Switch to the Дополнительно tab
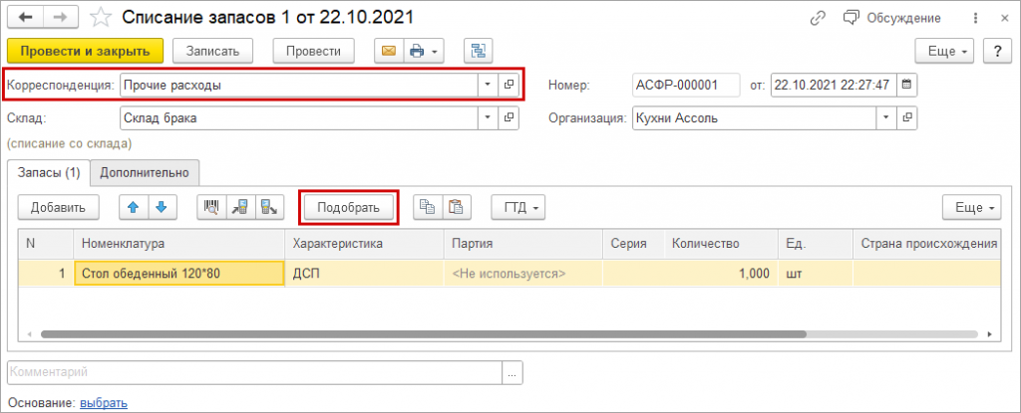The image size is (1021, 413). [x=146, y=172]
